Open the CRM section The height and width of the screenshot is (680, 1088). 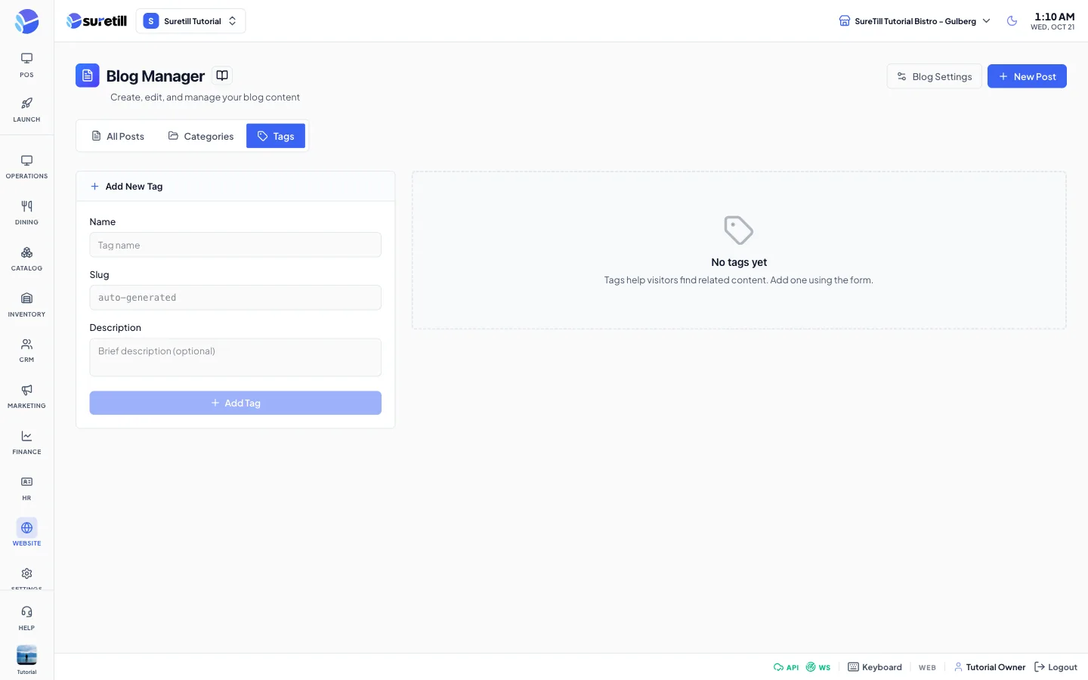(x=26, y=351)
